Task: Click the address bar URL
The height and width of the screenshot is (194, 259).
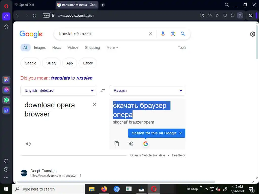Action: pos(76,15)
